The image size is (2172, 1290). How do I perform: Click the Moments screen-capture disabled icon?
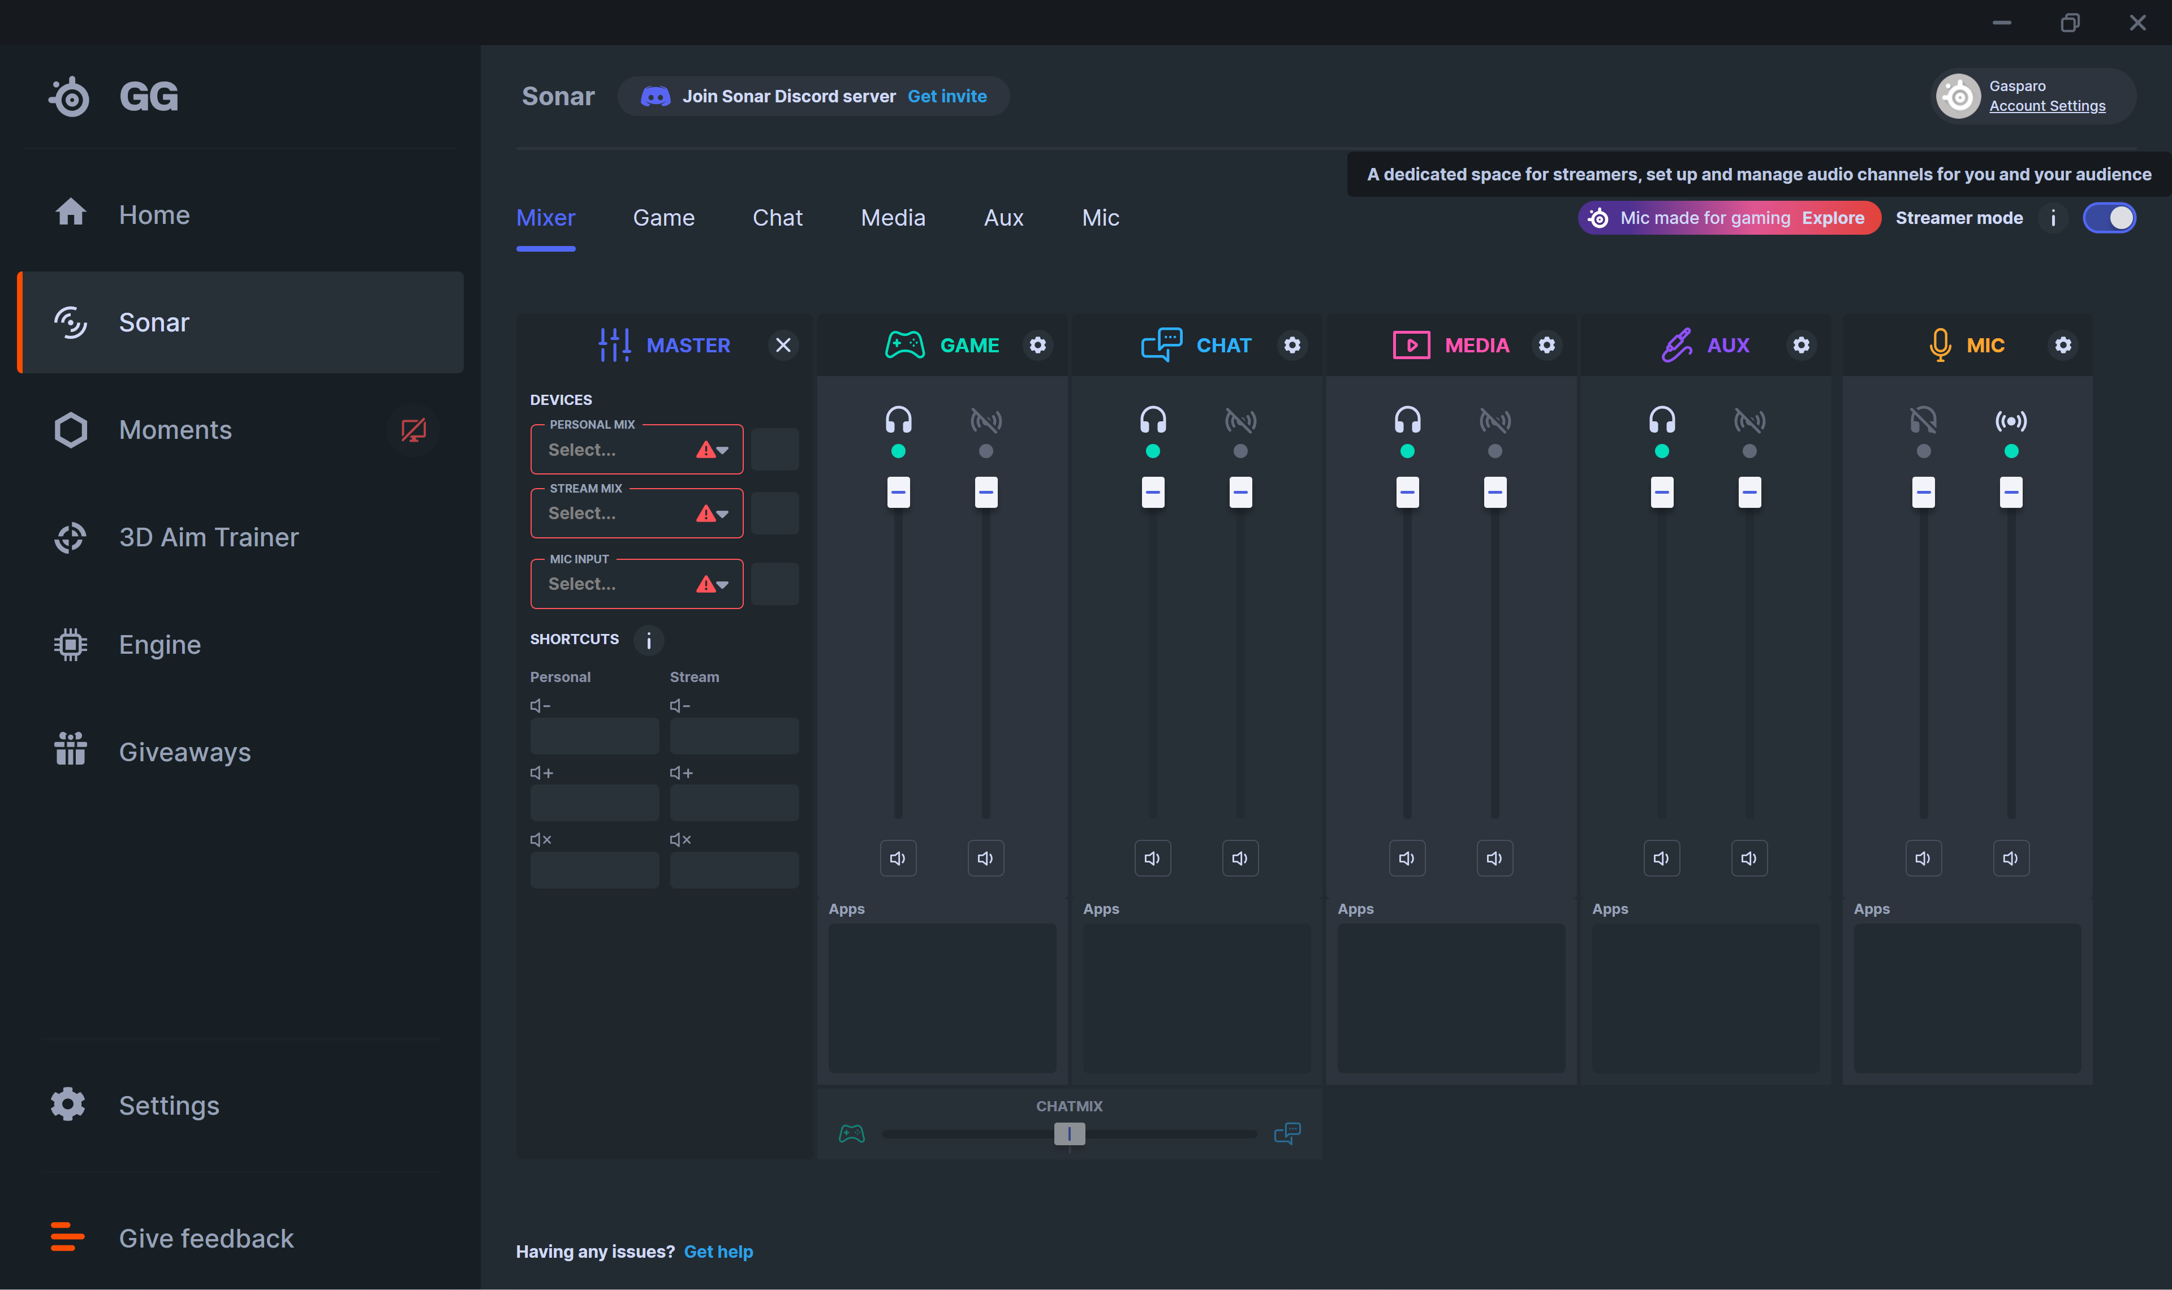click(x=413, y=430)
